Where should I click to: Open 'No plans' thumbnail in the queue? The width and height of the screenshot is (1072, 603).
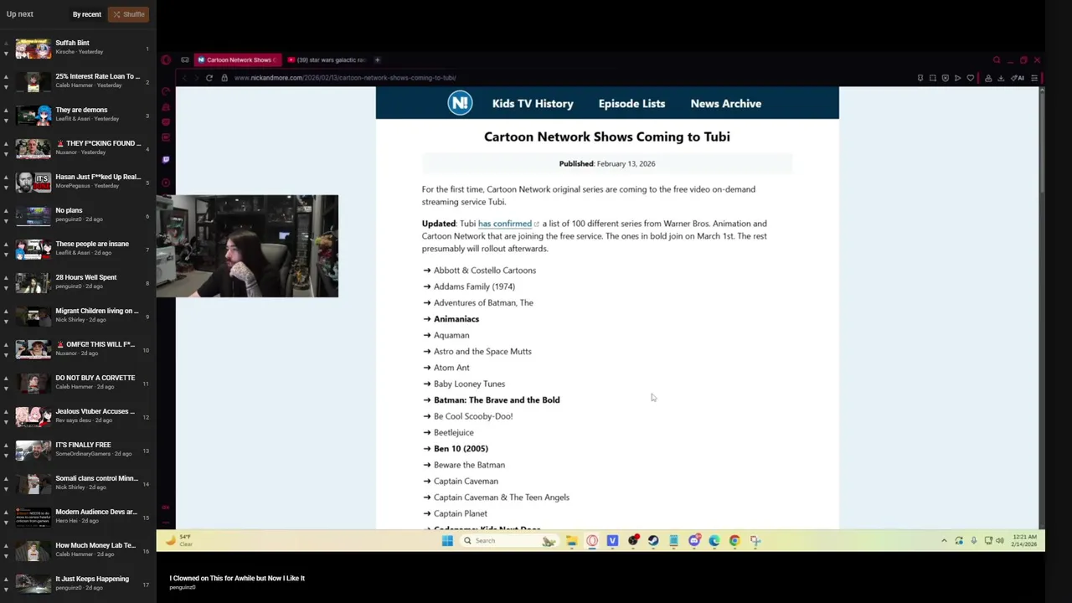pyautogui.click(x=33, y=215)
